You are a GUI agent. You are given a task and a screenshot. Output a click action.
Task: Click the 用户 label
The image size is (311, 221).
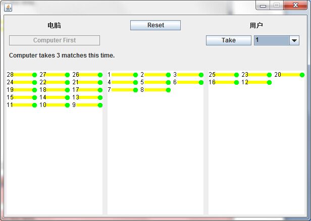(x=256, y=25)
